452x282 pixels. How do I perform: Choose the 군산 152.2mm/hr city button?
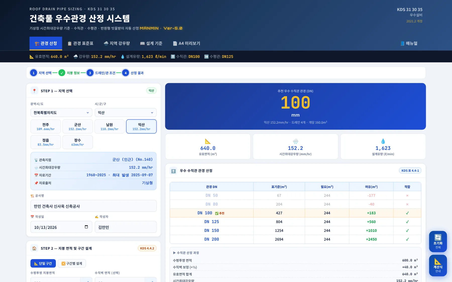coord(78,127)
